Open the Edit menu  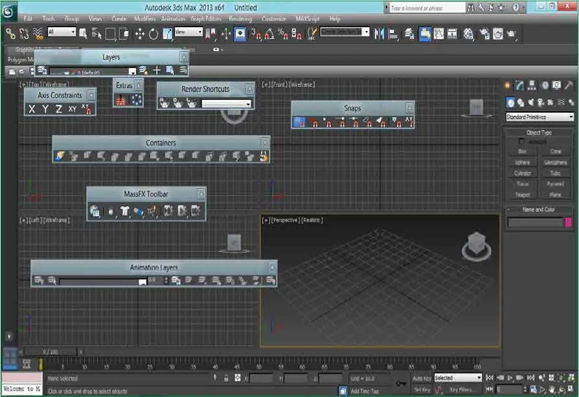(28, 18)
